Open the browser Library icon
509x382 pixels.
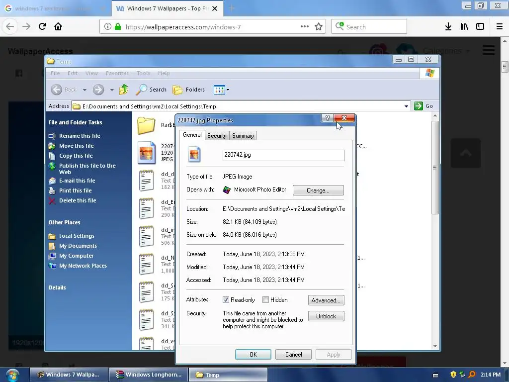point(464,27)
